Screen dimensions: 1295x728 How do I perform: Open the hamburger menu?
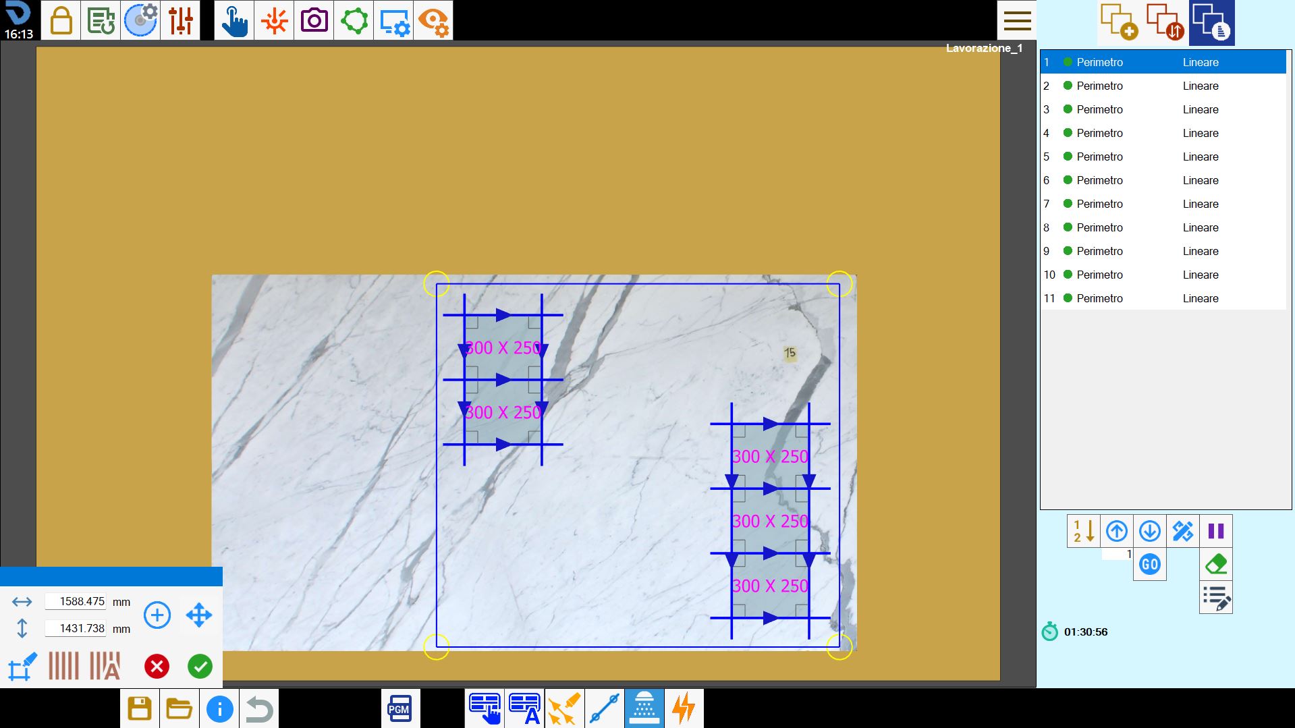[x=1017, y=20]
